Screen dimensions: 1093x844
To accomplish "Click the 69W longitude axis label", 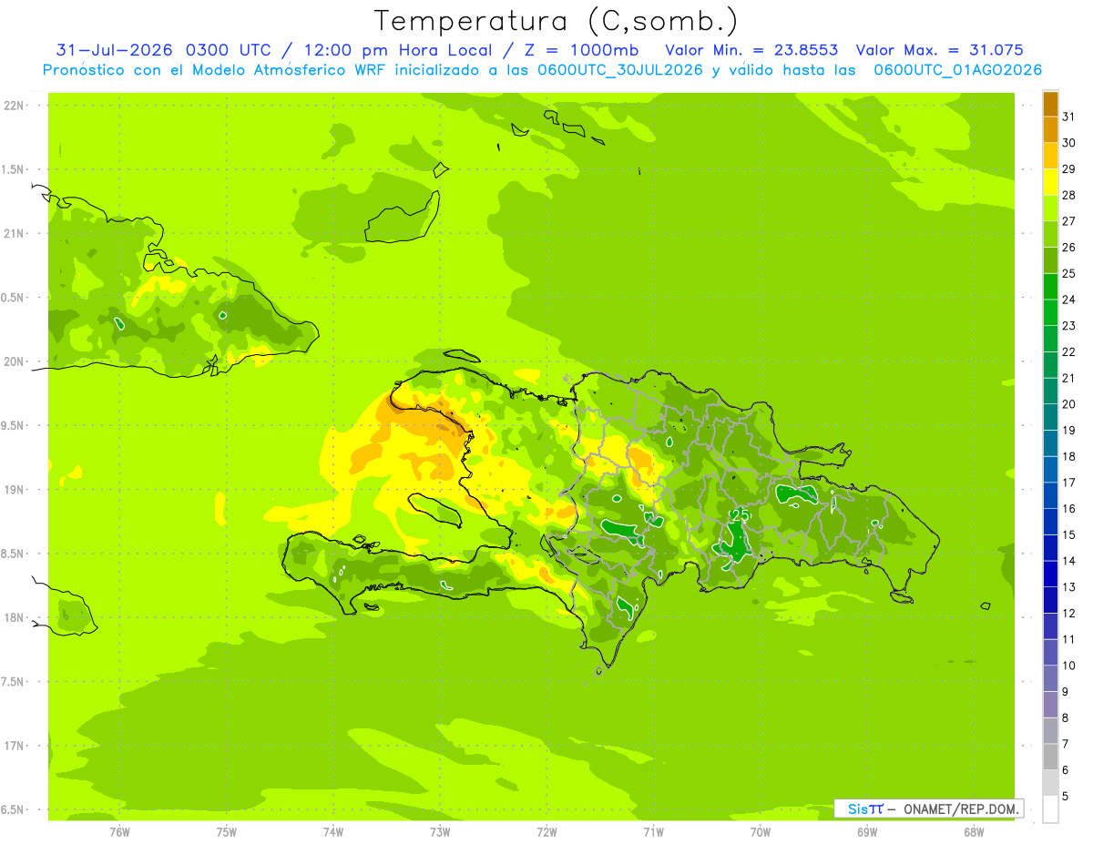I will pos(867,832).
